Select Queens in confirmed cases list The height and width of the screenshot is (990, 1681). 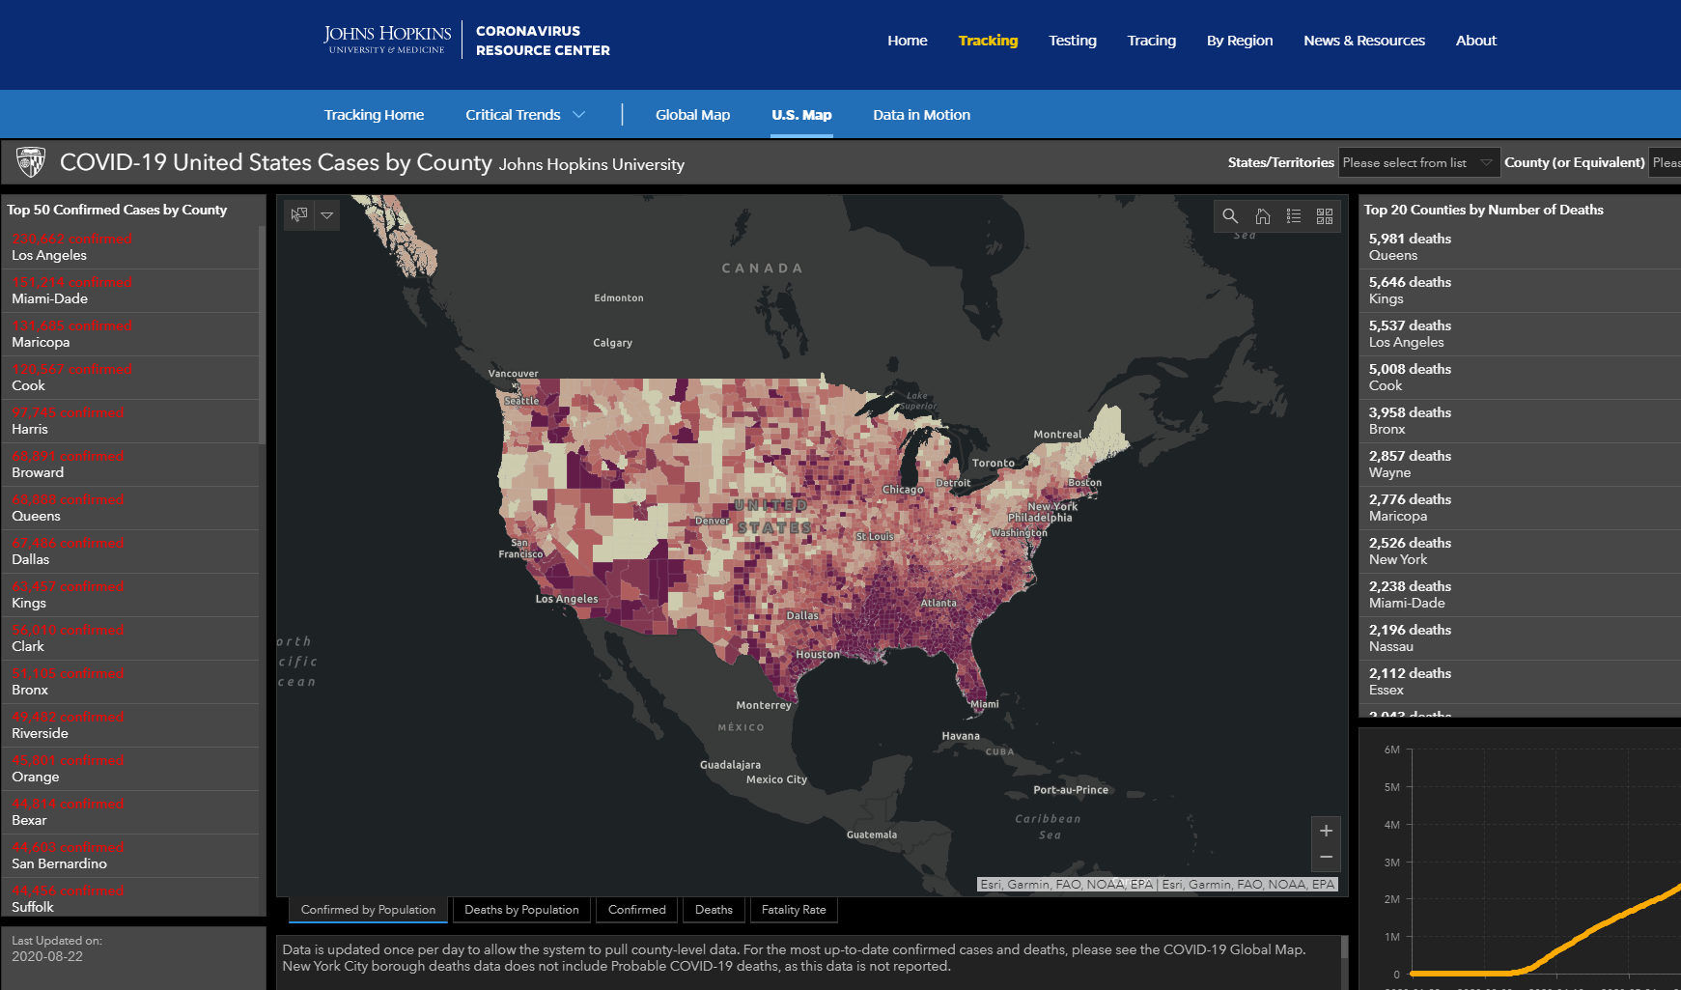(130, 508)
